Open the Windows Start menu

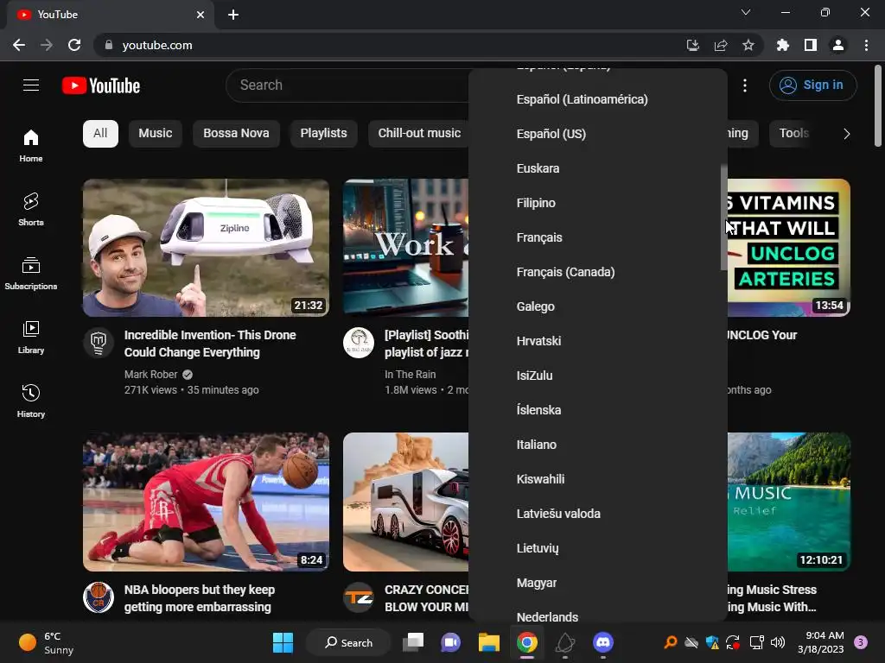pyautogui.click(x=283, y=642)
